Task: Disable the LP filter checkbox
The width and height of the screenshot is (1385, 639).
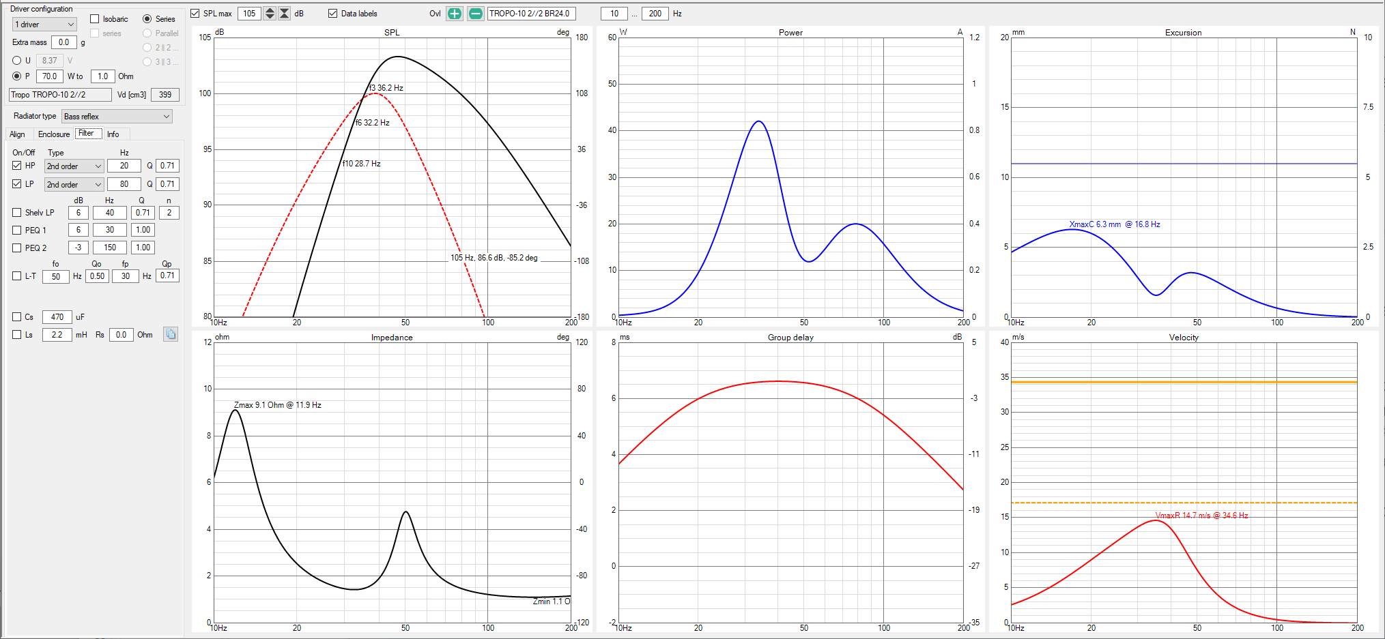Action: (x=17, y=184)
